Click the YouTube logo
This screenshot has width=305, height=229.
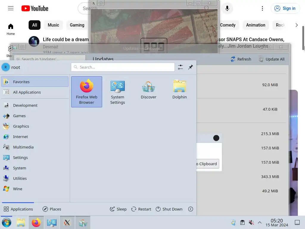pyautogui.click(x=35, y=8)
